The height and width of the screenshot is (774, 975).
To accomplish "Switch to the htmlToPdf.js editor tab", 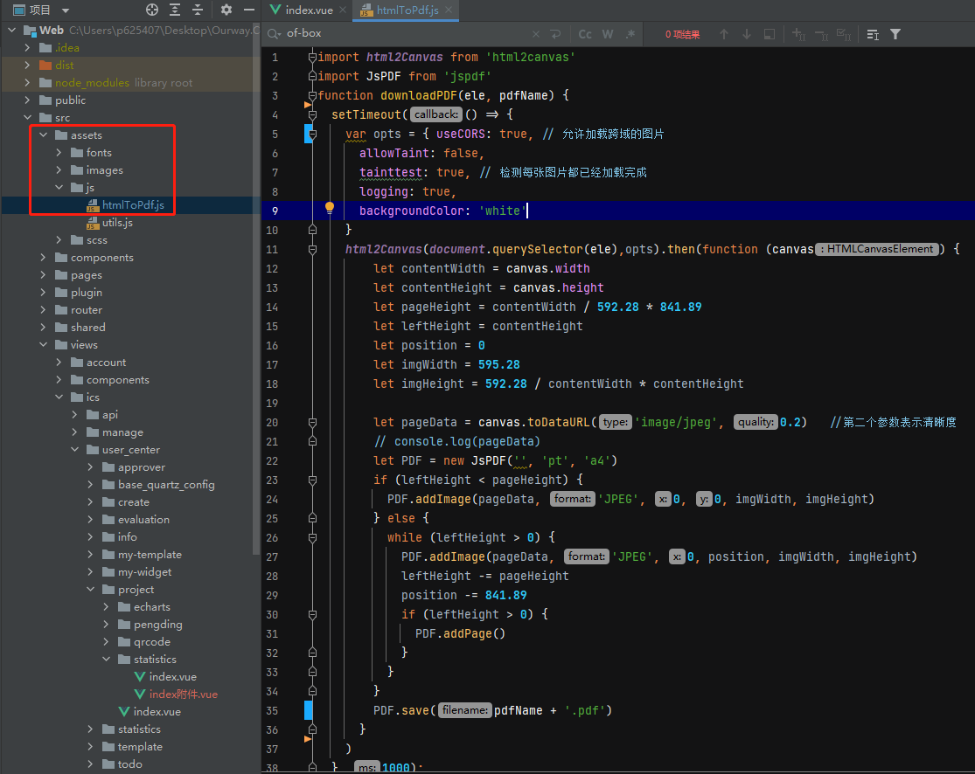I will [407, 10].
